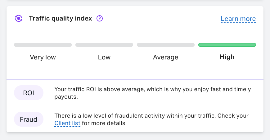The height and width of the screenshot is (140, 270).
Task: Click the Low label under bar
Action: pyautogui.click(x=104, y=57)
